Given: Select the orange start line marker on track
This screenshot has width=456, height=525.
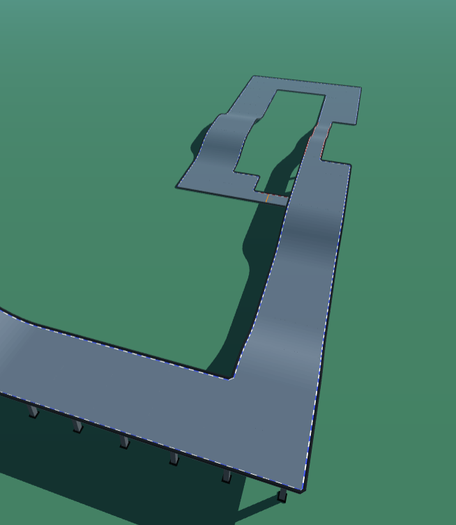Looking at the screenshot, I should pos(267,198).
